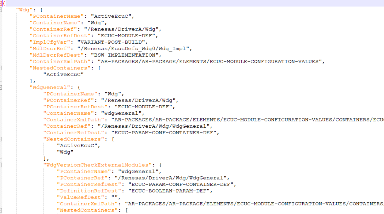This screenshot has height=214, width=384.
Task: Collapse the "Wdg" object fold marker
Action: 2,10
